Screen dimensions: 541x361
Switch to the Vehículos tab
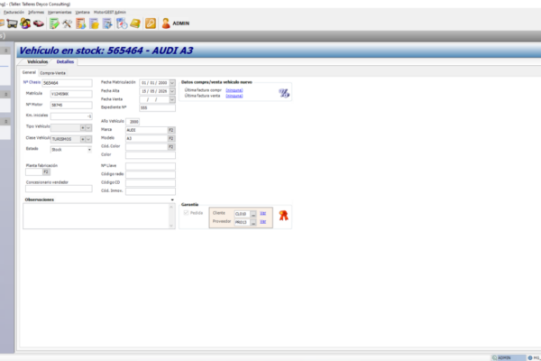[x=38, y=61]
